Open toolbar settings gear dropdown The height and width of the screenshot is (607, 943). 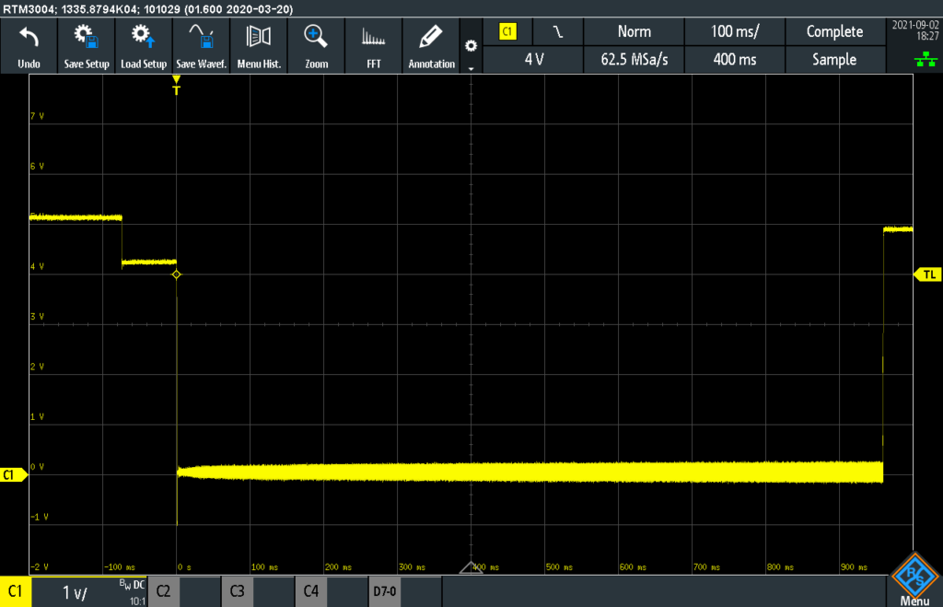coord(471,46)
